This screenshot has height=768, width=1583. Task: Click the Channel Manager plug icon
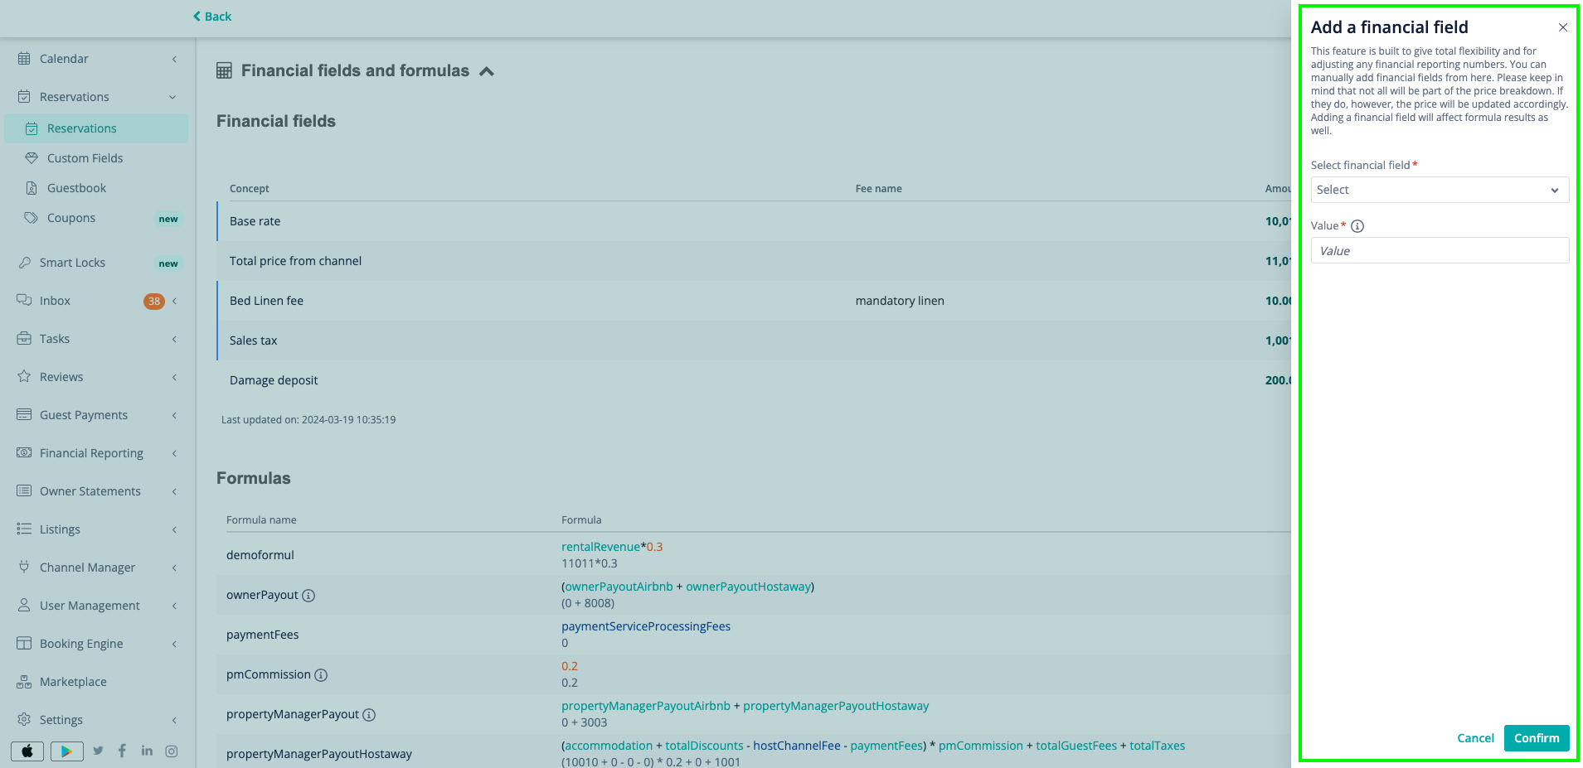click(x=24, y=568)
